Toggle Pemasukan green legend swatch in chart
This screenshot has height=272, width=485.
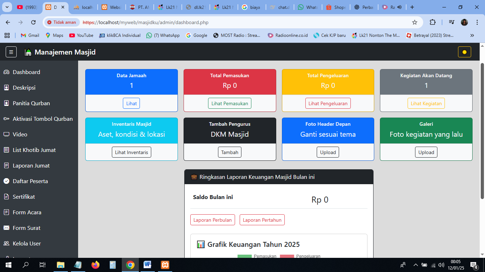(244, 256)
